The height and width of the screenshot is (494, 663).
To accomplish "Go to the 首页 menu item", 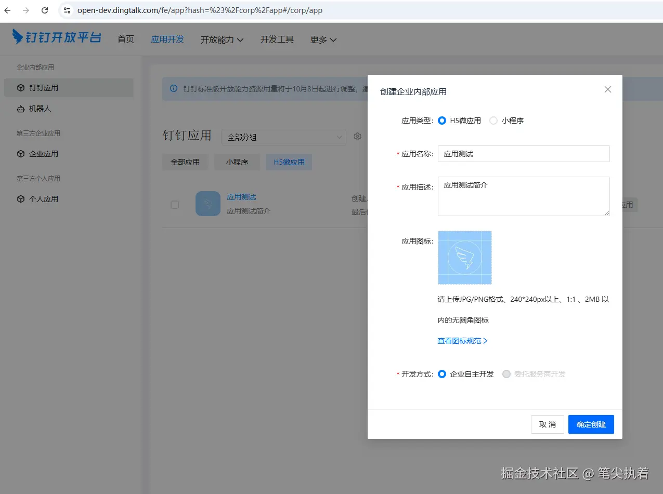I will coord(125,39).
